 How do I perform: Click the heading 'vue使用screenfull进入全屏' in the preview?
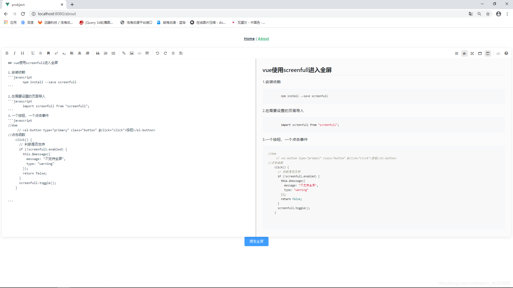pos(297,70)
